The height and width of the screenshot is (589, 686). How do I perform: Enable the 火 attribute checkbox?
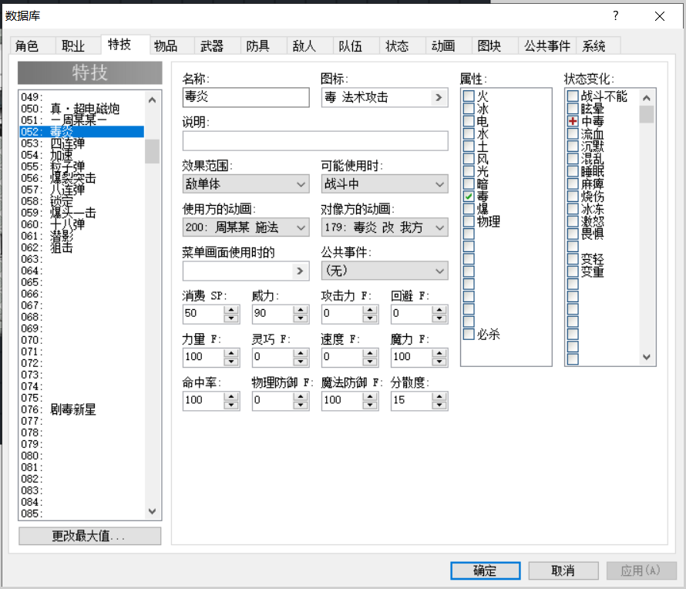click(469, 96)
